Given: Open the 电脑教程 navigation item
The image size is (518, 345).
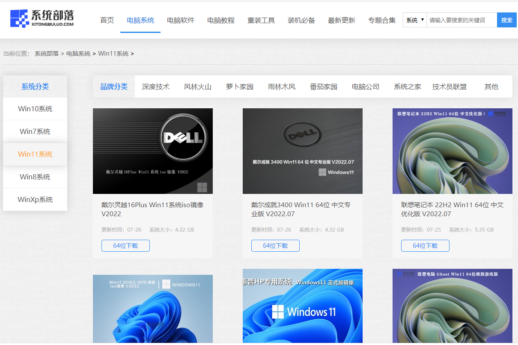Looking at the screenshot, I should tap(221, 20).
